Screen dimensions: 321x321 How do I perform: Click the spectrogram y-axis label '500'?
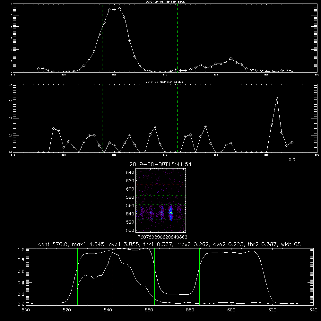130,230
